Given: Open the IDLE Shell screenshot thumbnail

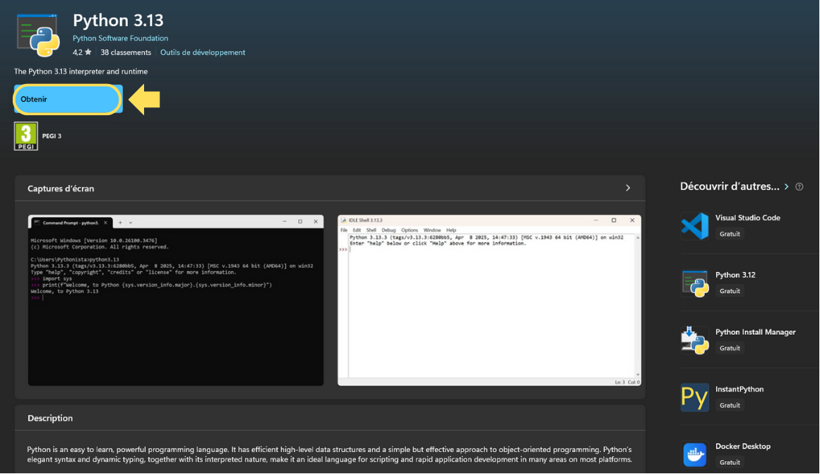Looking at the screenshot, I should (x=489, y=300).
